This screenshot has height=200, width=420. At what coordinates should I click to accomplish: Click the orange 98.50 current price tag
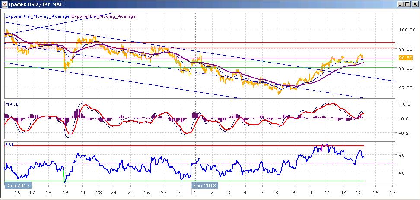point(405,58)
